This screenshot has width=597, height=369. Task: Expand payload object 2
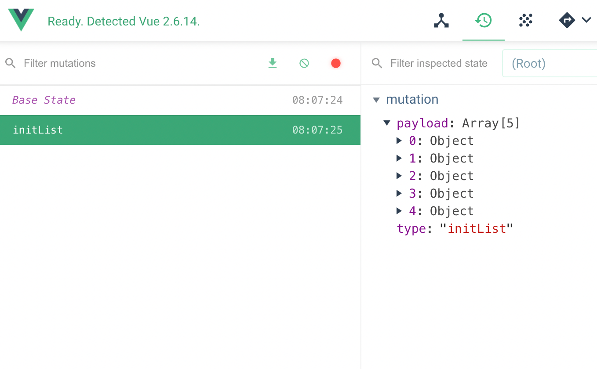[x=399, y=176]
